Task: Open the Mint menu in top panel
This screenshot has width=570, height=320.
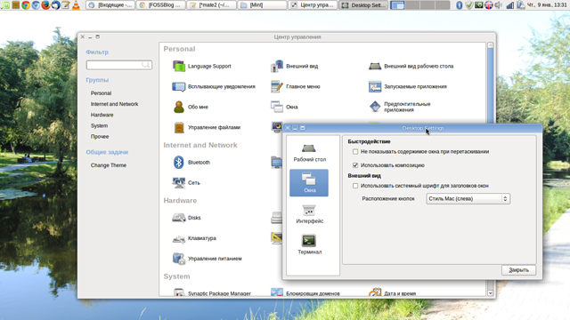Action: point(5,5)
